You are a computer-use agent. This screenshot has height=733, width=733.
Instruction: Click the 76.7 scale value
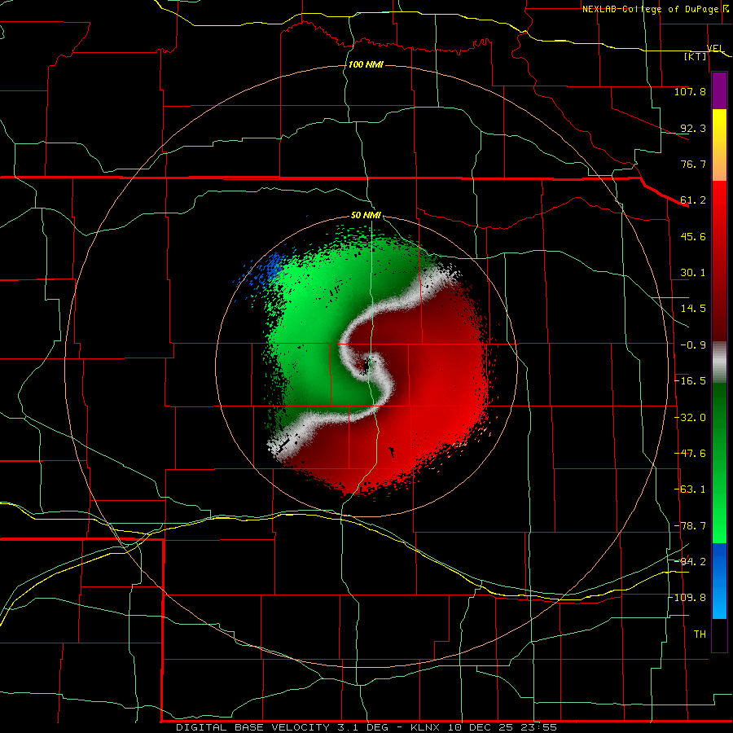click(x=693, y=164)
